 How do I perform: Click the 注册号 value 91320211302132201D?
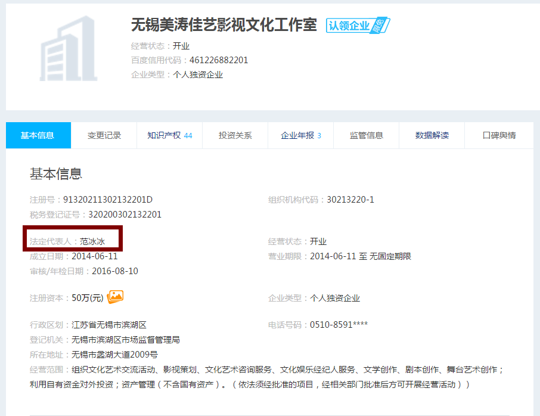pyautogui.click(x=108, y=200)
